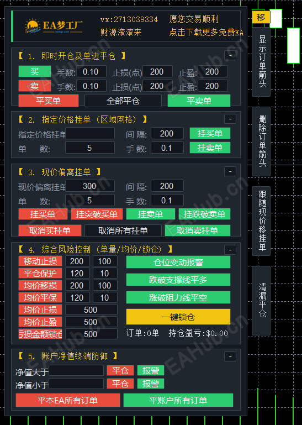Image resolution: width=302 pixels, height=425 pixels.
Task: Click 平账户所有订单 button
Action: pos(178,400)
